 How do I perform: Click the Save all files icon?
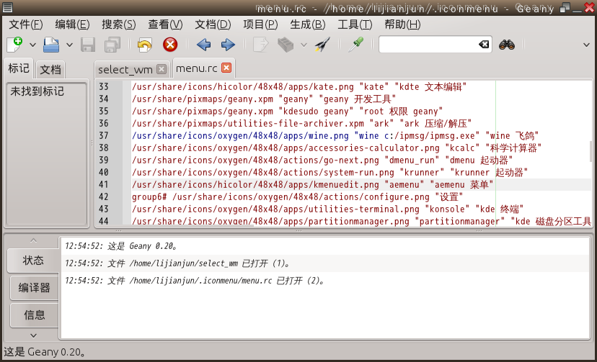pos(112,45)
